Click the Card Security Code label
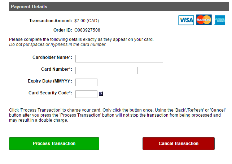The width and height of the screenshot is (232, 164). 50,93
